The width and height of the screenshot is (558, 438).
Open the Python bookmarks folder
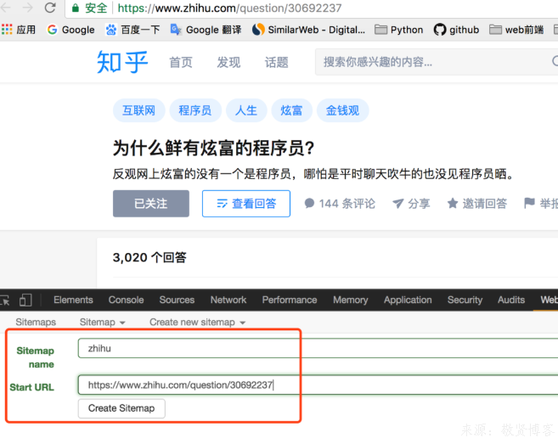(399, 30)
